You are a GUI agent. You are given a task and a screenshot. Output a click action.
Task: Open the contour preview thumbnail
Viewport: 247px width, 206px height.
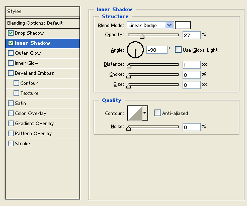[x=135, y=113]
